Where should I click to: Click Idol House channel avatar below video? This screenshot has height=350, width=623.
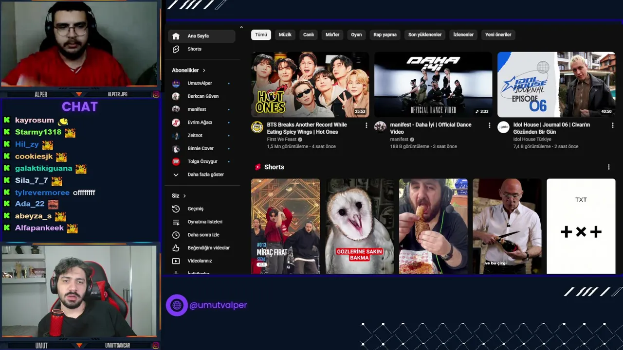click(503, 127)
